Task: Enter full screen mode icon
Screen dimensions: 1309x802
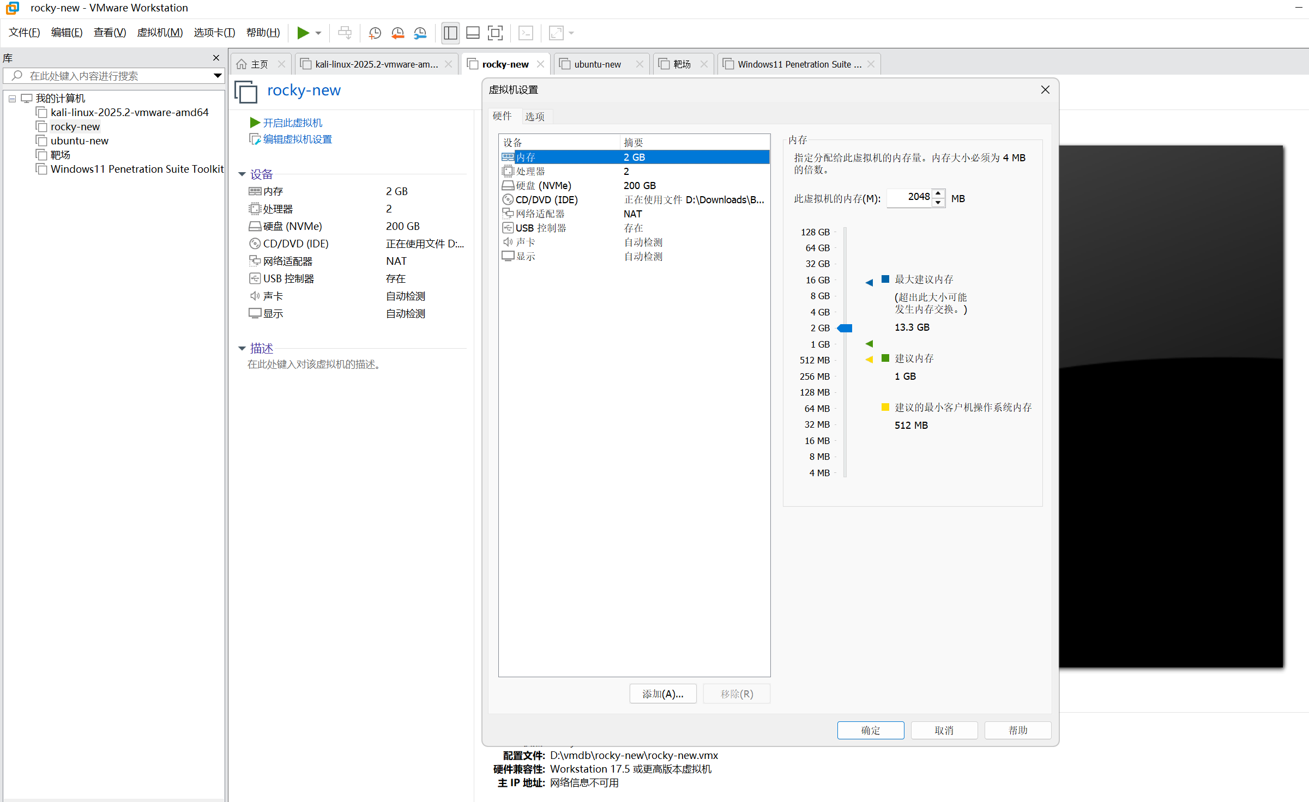Action: tap(495, 33)
